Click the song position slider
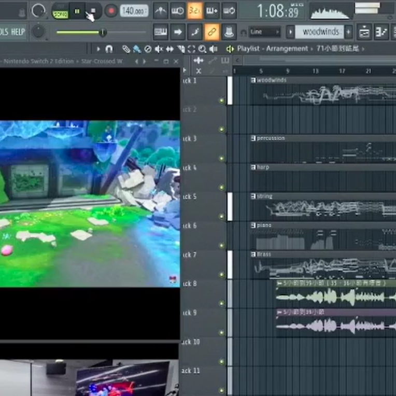This screenshot has height=396, width=396. click(101, 32)
